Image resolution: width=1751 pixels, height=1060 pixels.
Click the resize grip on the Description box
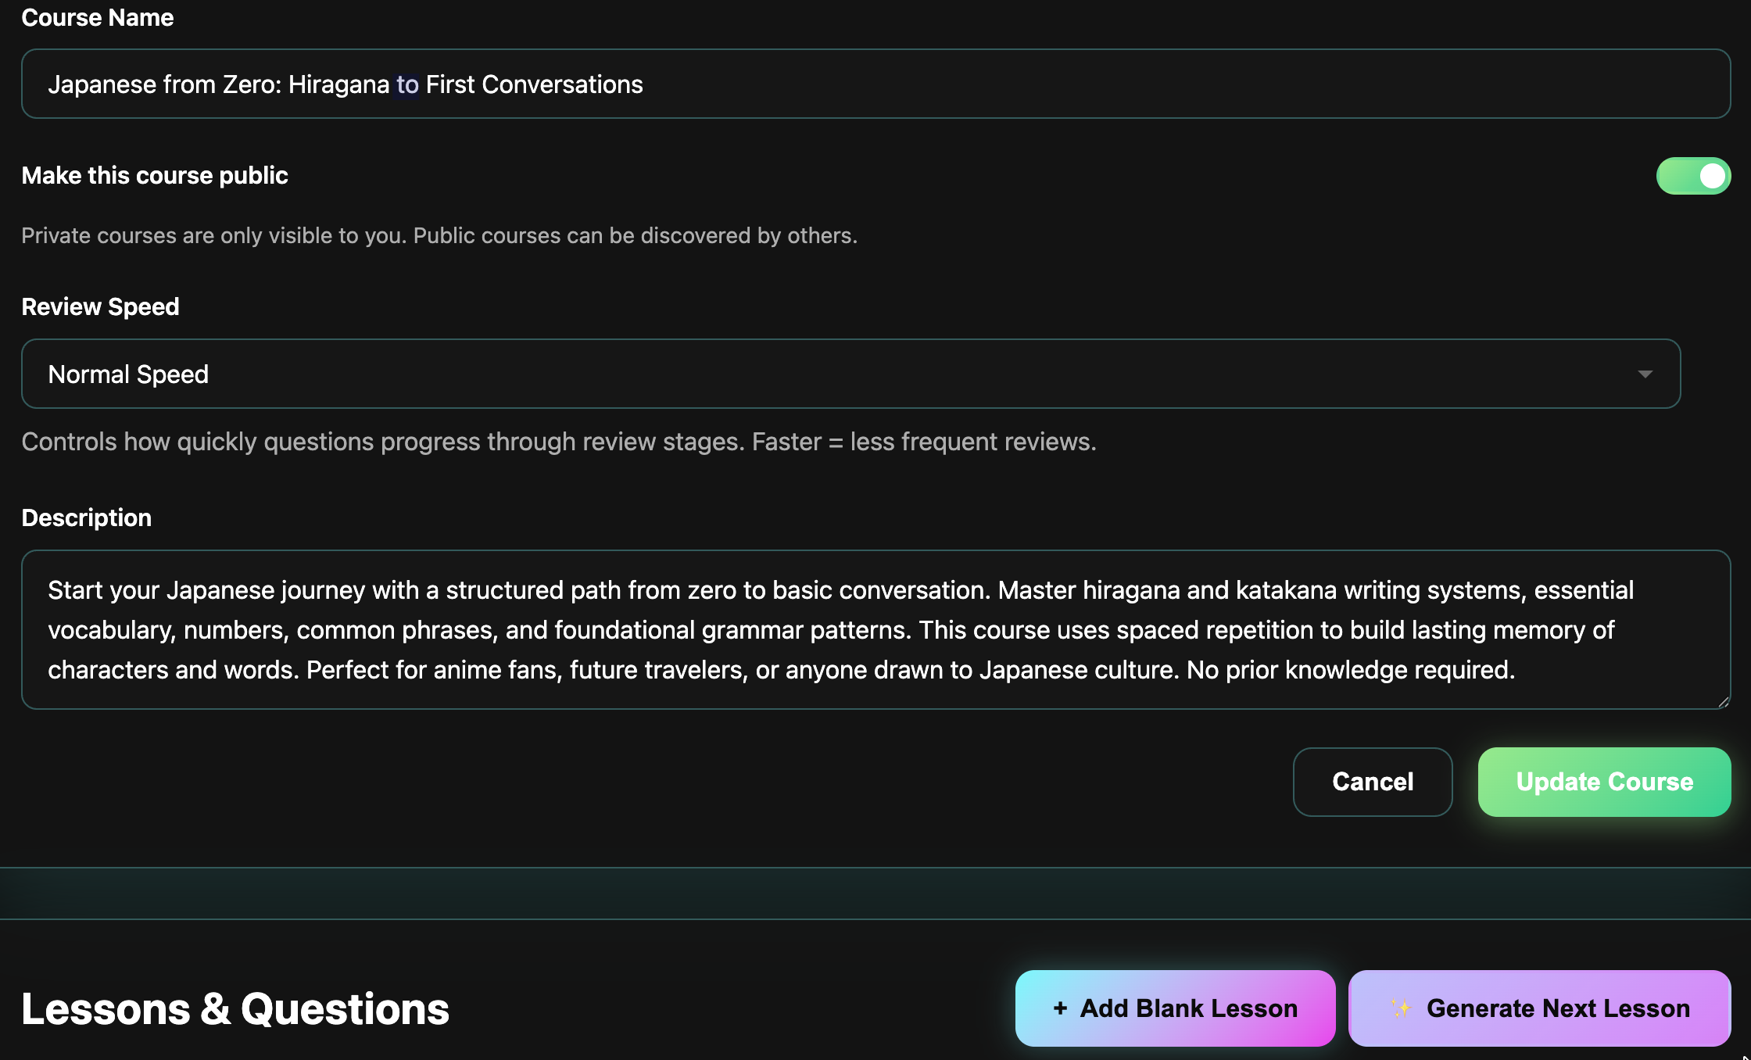coord(1724,701)
